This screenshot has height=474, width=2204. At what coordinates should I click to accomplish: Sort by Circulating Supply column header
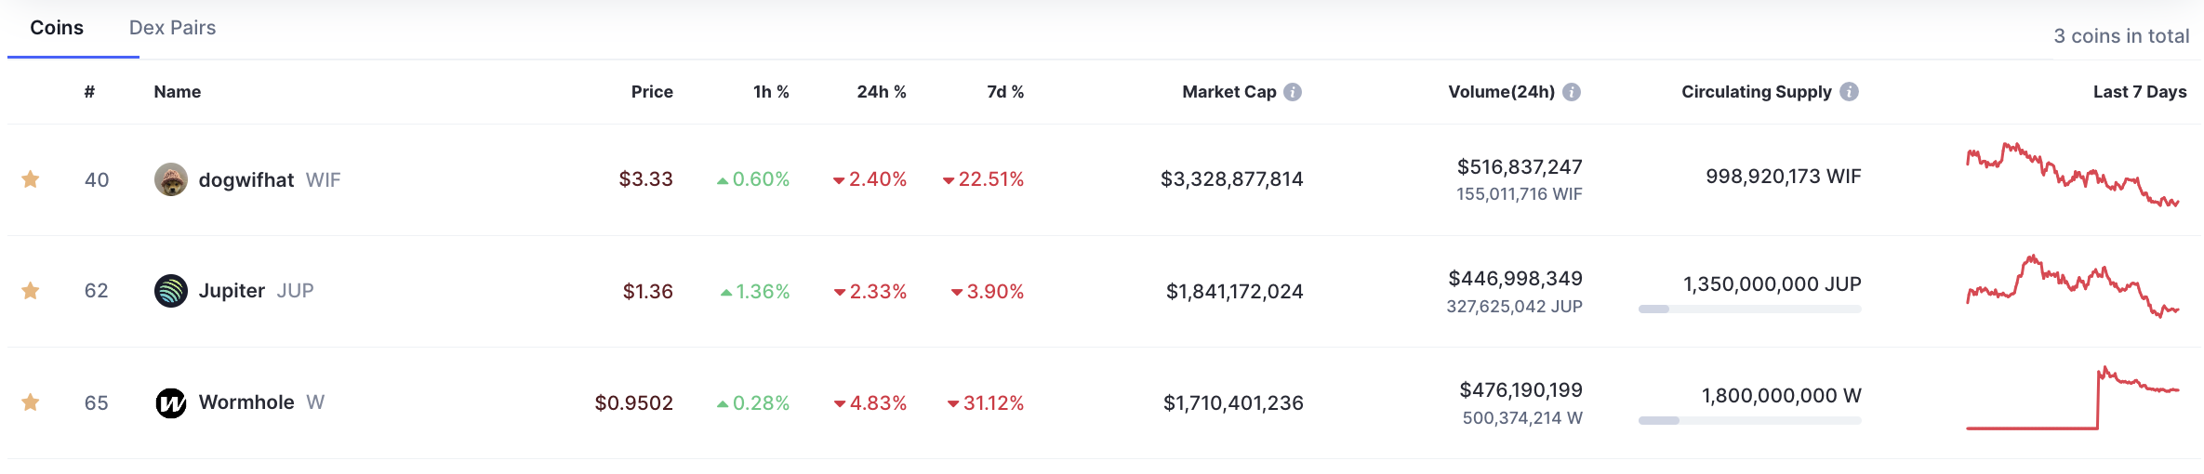(x=1757, y=92)
